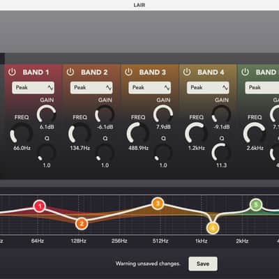
Task: Click the Band 2 GAIN knob at -6.1dB
Action: (x=105, y=114)
